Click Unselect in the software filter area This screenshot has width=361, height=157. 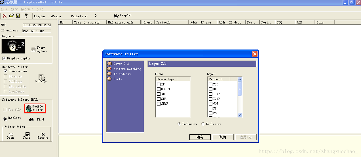[12, 119]
